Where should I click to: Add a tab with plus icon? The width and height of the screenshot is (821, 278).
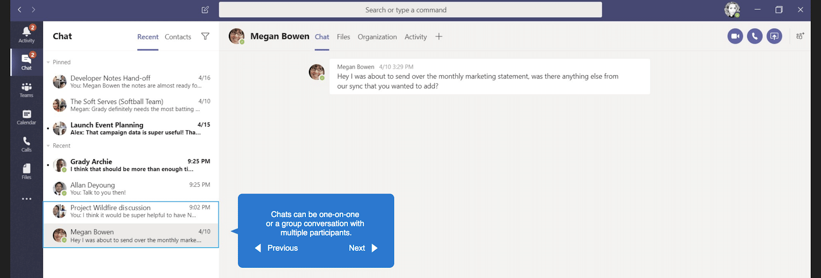tap(439, 36)
